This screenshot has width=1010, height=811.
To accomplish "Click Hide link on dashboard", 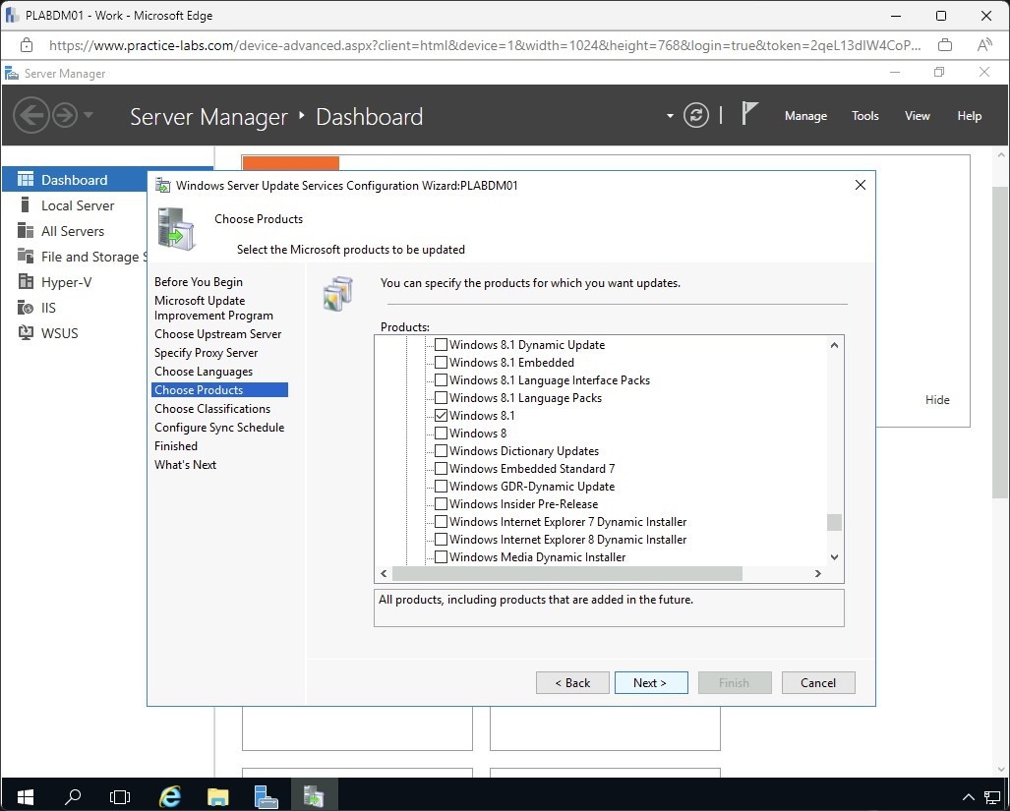I will (937, 400).
